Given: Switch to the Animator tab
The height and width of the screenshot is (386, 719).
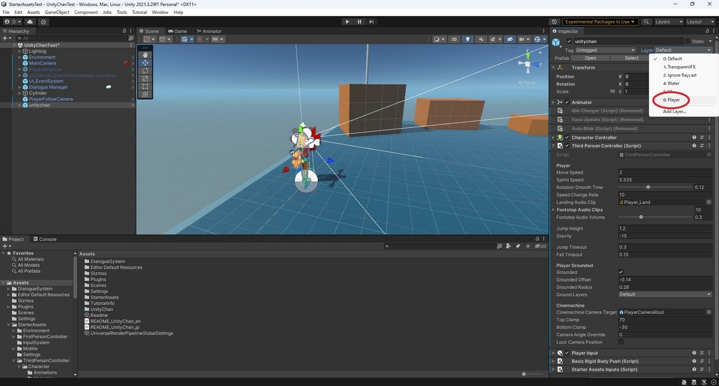Looking at the screenshot, I should [x=209, y=31].
